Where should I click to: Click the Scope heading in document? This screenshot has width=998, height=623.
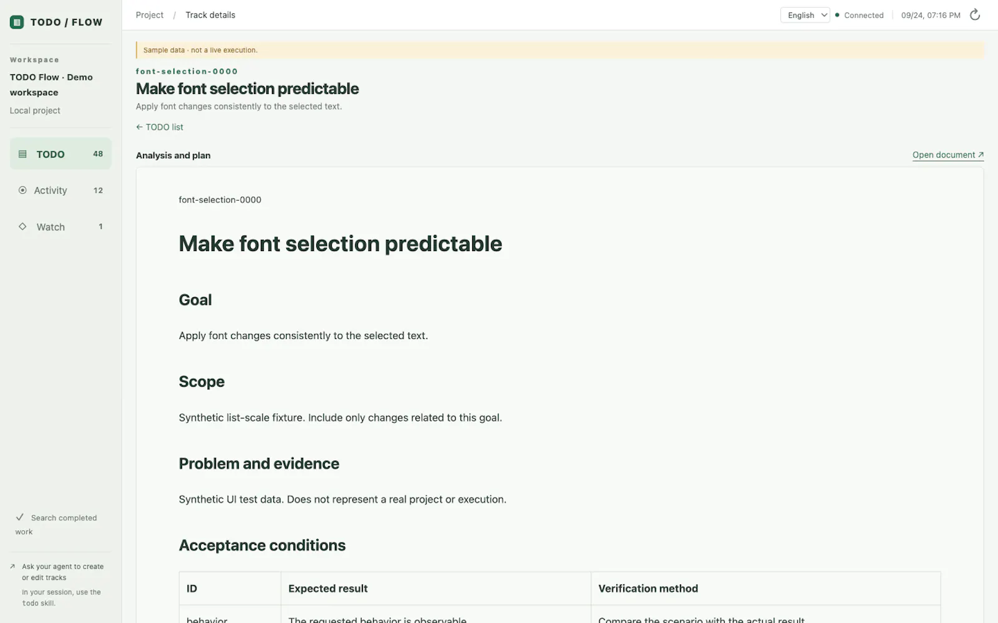click(x=201, y=381)
